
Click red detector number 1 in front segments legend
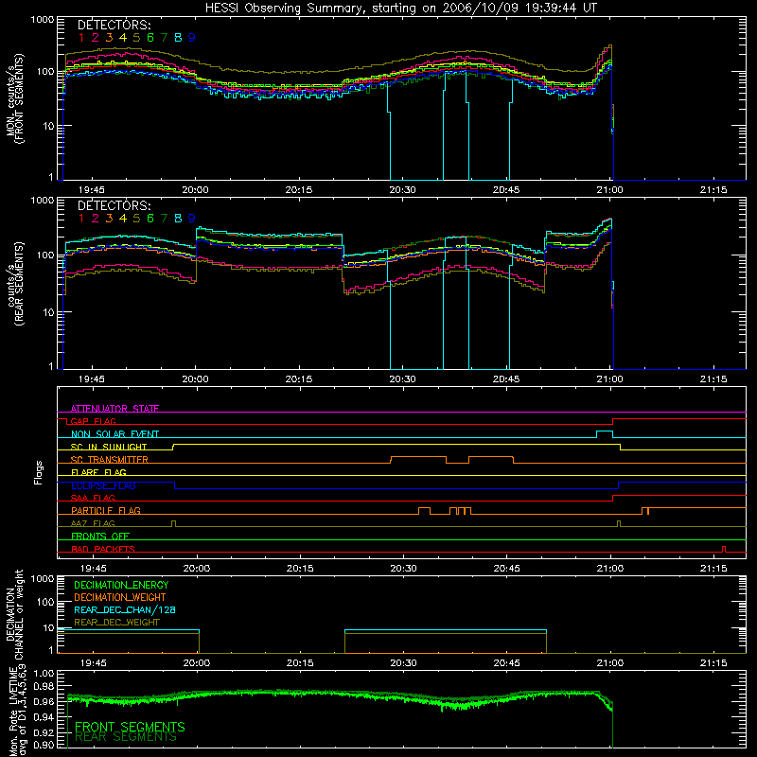(x=81, y=38)
